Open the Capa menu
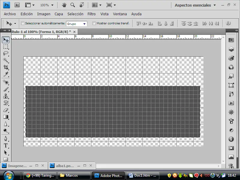 tap(59, 14)
